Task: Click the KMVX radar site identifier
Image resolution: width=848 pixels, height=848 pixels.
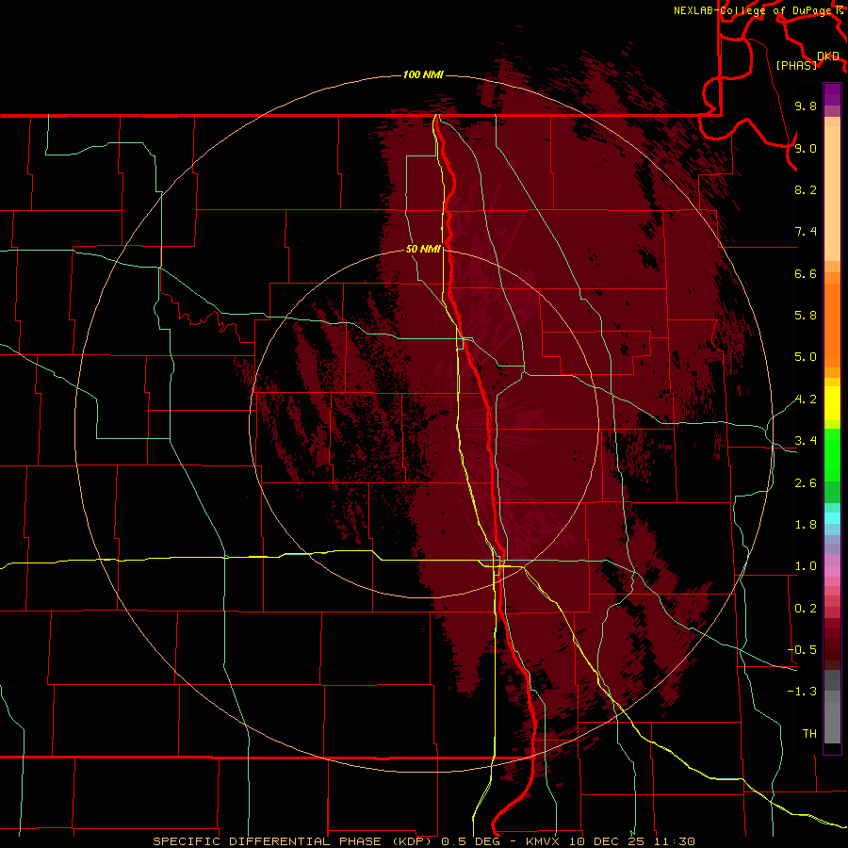Action: coord(545,841)
